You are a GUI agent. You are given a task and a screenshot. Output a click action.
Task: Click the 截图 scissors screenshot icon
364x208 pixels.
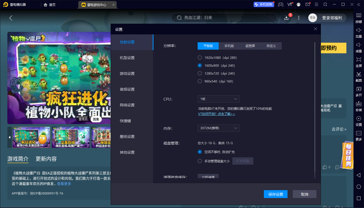coord(358,74)
